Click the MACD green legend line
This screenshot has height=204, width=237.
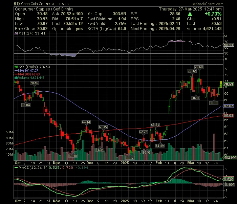[x=16, y=167]
